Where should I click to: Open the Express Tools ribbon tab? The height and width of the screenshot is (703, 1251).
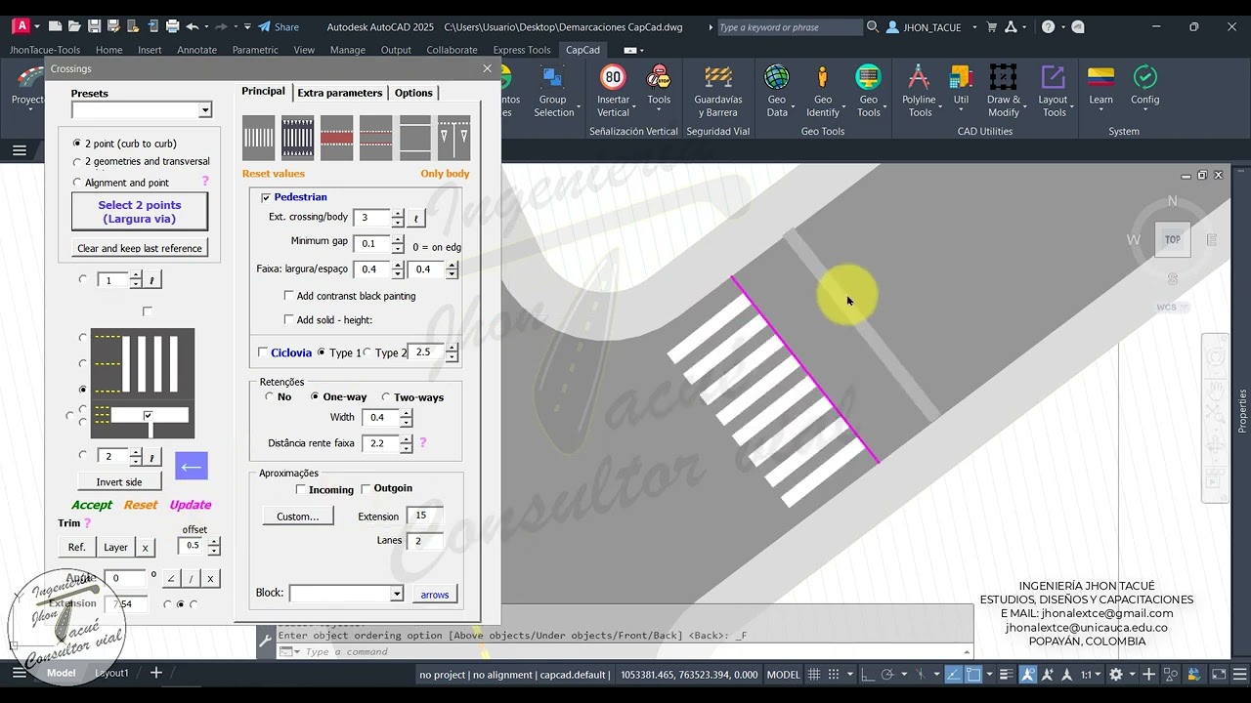[x=522, y=50]
